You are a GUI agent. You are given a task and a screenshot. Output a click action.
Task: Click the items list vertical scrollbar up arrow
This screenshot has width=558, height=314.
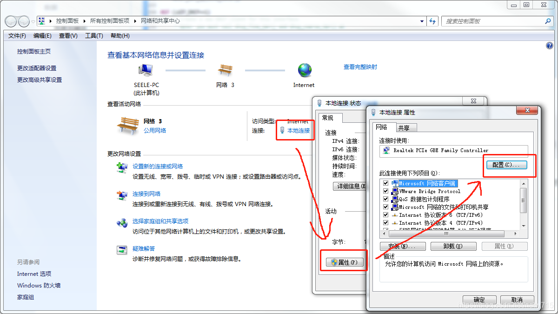[524, 183]
